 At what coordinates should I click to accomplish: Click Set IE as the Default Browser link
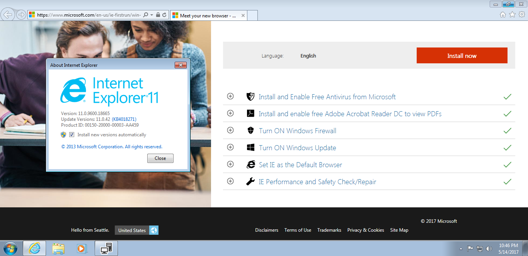[x=300, y=165]
